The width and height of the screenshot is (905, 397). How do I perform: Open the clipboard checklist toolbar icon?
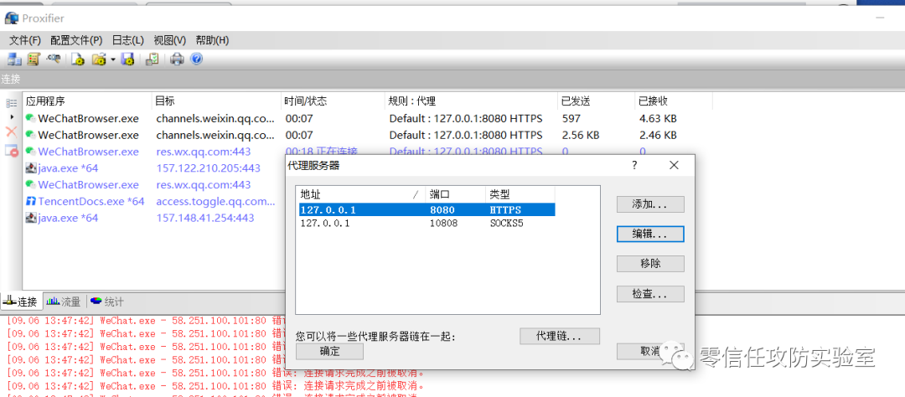pos(153,59)
